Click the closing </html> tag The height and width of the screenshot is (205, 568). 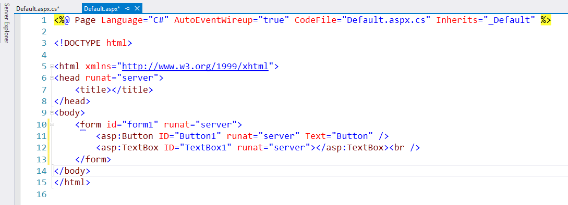[72, 182]
